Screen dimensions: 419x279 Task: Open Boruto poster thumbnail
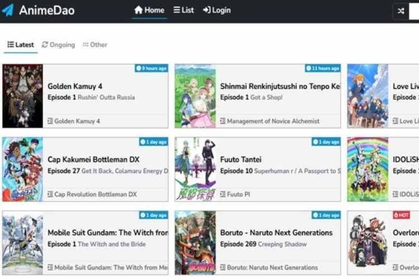tap(195, 243)
